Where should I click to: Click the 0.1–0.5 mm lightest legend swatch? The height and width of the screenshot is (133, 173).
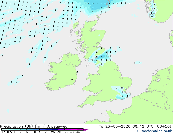(x=5, y=129)
